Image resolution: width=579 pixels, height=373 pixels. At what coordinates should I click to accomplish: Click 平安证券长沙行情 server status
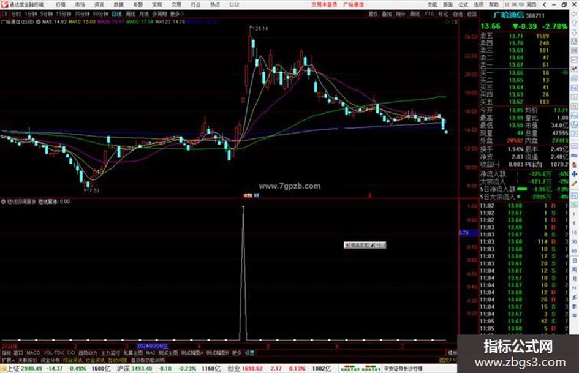403,368
